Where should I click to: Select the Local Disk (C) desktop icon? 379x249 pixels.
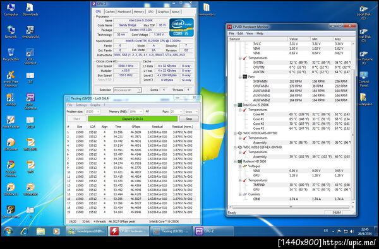click(x=363, y=13)
